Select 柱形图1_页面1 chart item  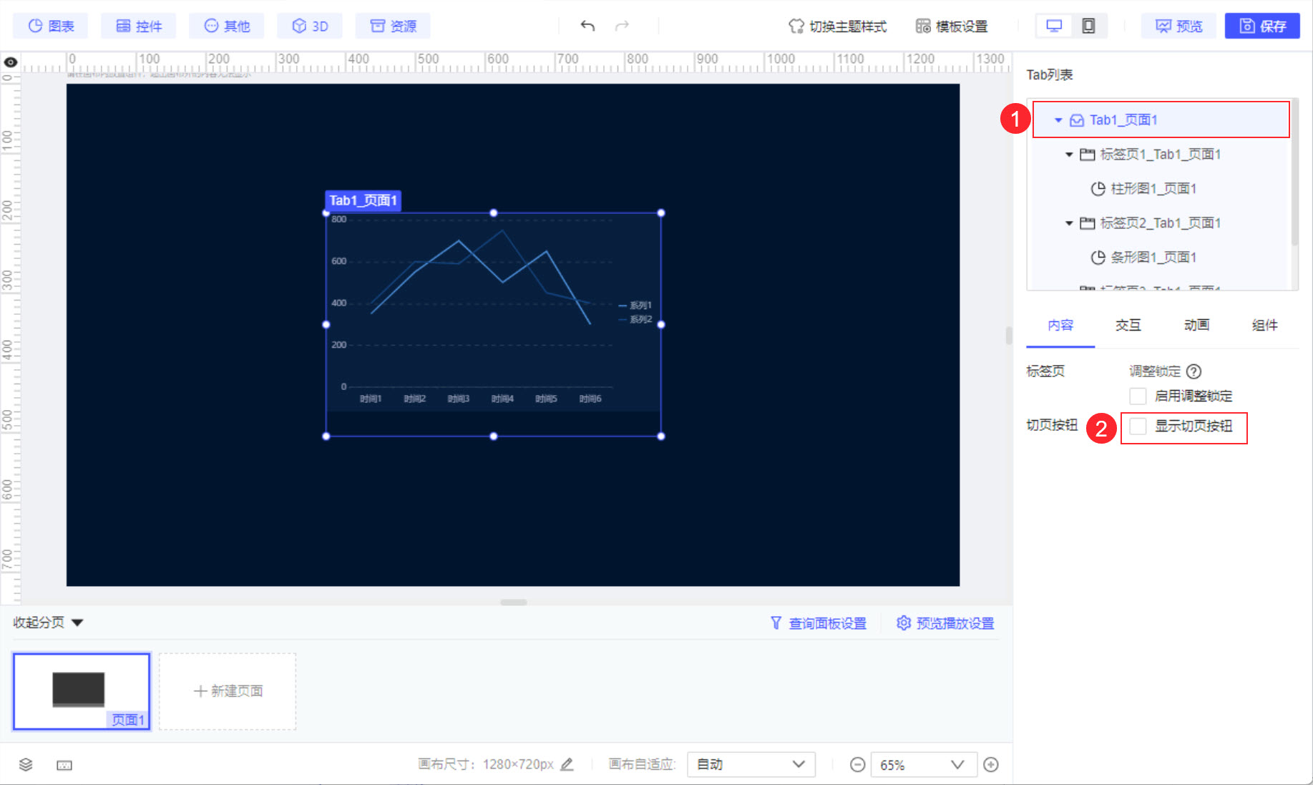tap(1153, 188)
